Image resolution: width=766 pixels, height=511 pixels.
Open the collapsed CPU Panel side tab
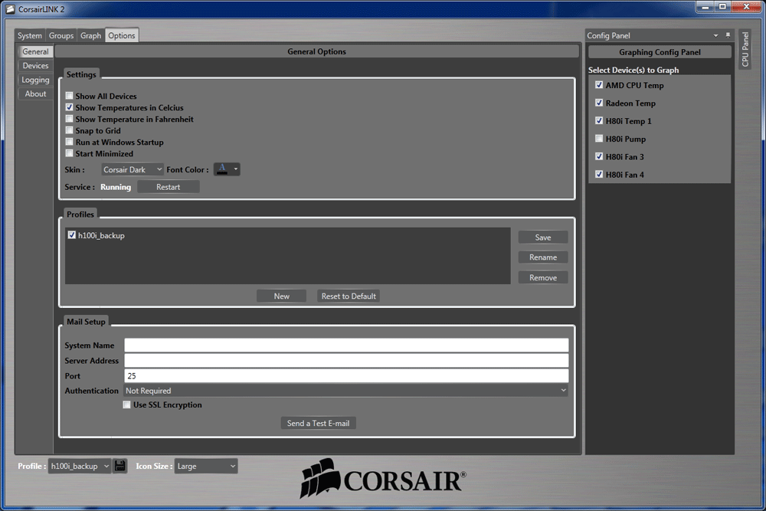745,50
